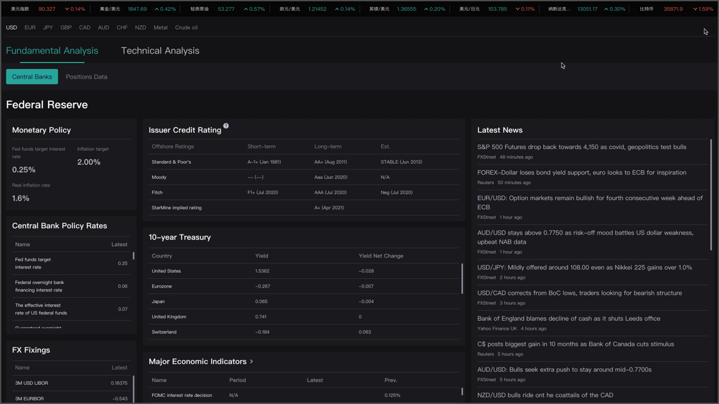This screenshot has width=719, height=404.
Task: Choose the Crude oil category
Action: (x=186, y=27)
